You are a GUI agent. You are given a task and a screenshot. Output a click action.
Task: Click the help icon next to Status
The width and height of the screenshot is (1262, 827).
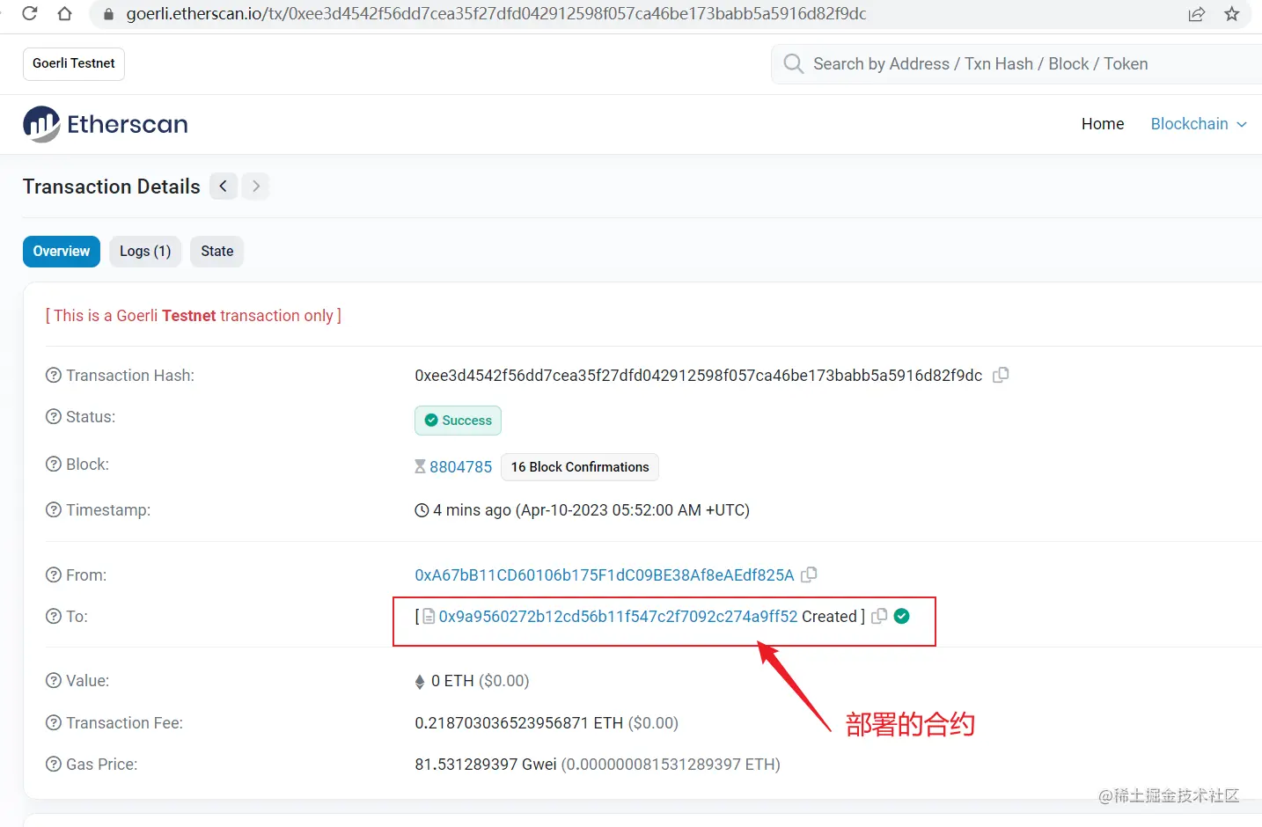tap(54, 416)
